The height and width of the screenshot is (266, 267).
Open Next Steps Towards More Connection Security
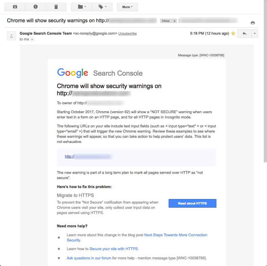click(137, 237)
